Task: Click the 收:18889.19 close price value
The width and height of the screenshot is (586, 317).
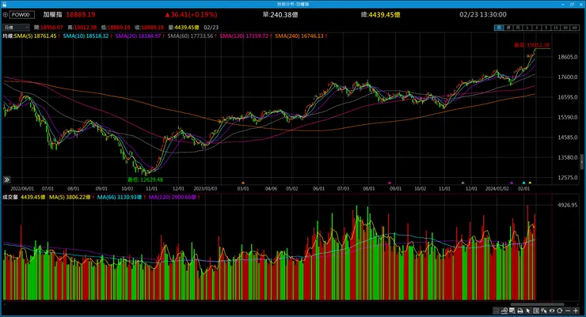Action: 149,28
